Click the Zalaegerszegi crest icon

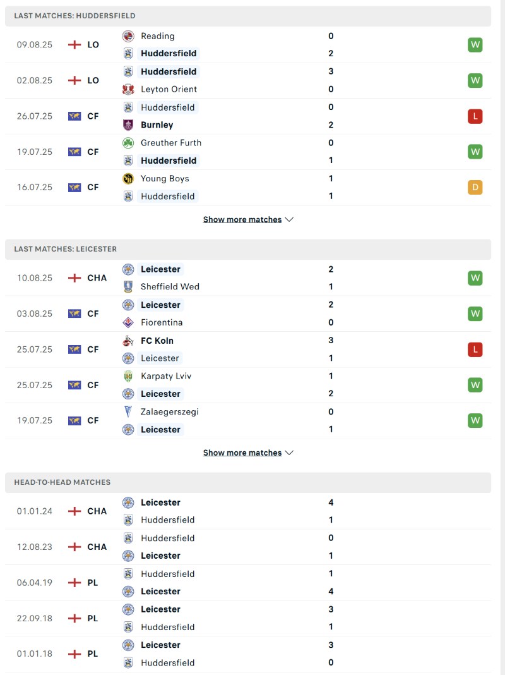pyautogui.click(x=128, y=412)
